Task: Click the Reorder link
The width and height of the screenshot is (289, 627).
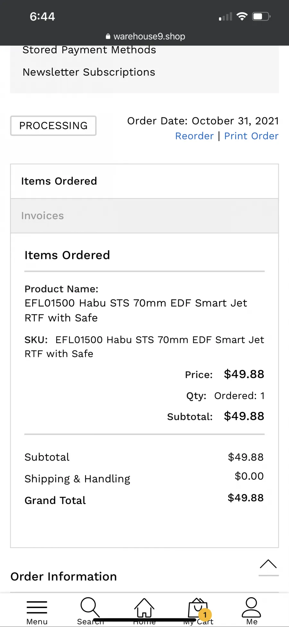Action: tap(194, 136)
